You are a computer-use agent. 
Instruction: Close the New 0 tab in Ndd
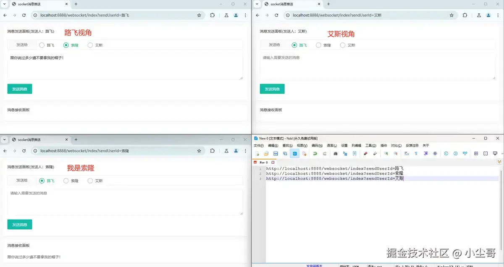tap(273, 162)
